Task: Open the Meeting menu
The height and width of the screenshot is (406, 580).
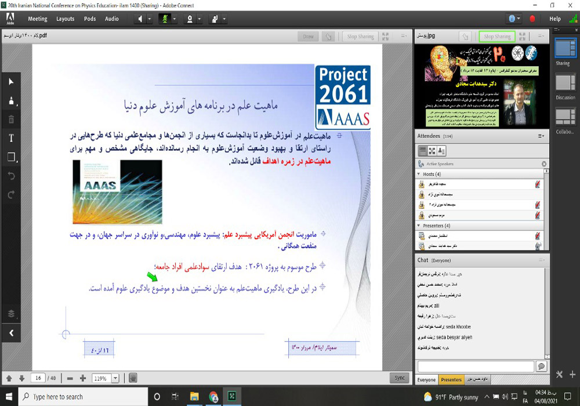Action: (38, 19)
